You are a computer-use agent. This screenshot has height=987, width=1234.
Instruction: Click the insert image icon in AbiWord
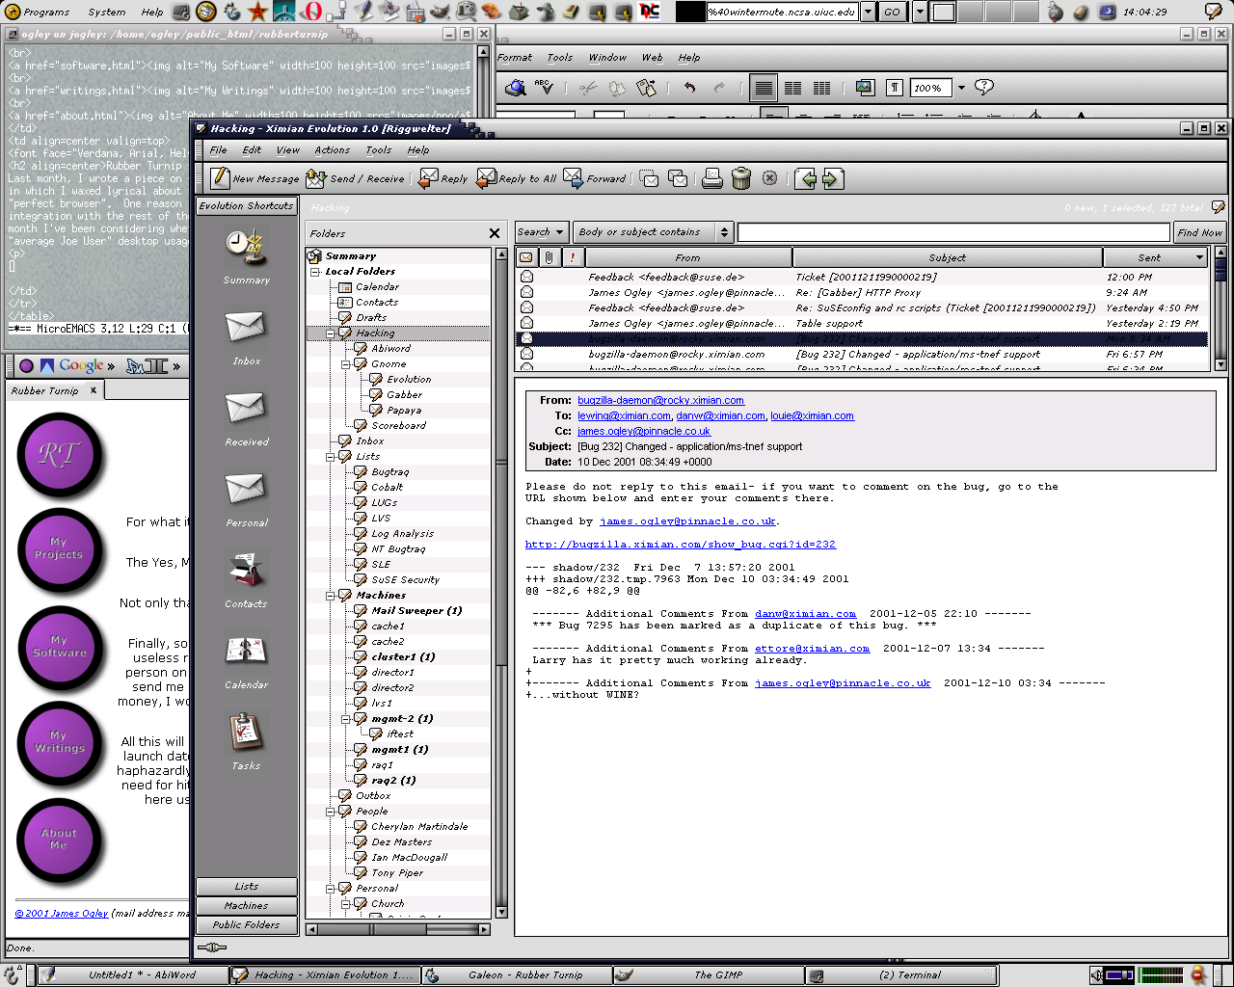pyautogui.click(x=865, y=88)
